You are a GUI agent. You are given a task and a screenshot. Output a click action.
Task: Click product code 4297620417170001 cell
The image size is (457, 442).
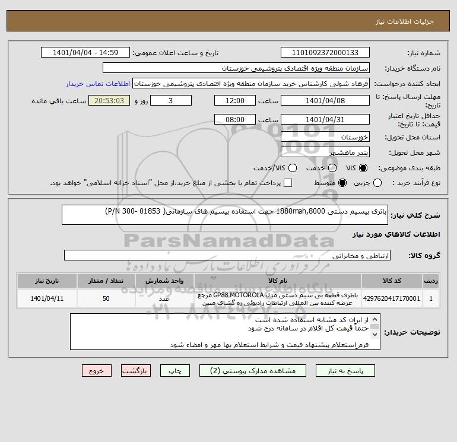coord(392,298)
